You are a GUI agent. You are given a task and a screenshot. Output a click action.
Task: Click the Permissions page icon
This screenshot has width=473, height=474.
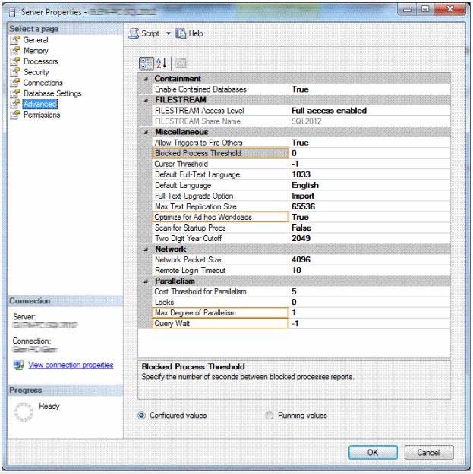(x=15, y=115)
